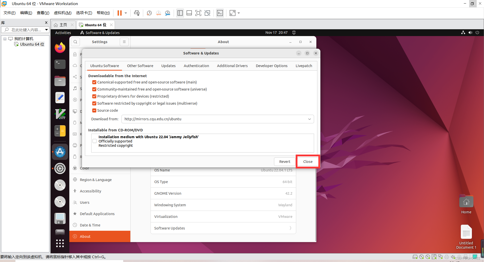Open the Calculator dock icon
Image resolution: width=484 pixels, height=262 pixels.
(x=60, y=131)
